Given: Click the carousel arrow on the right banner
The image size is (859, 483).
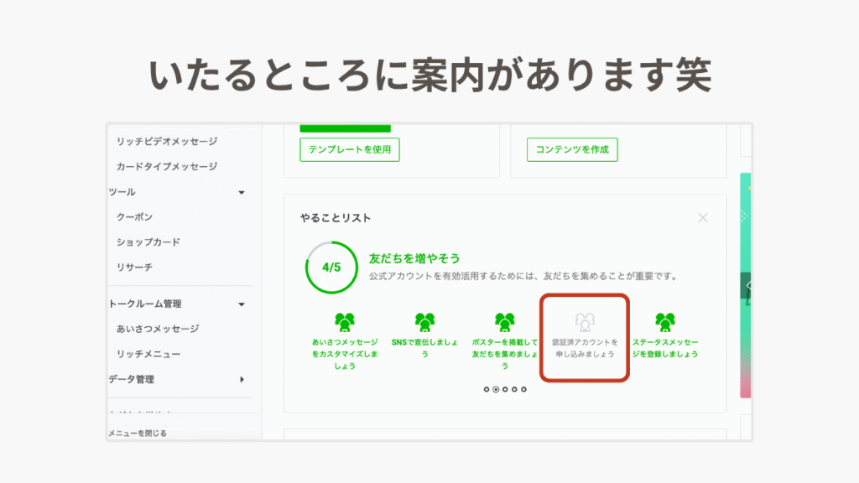Looking at the screenshot, I should pos(747,286).
